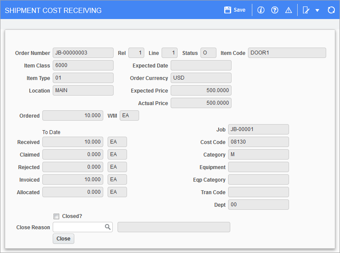Click the Job field JB-00001
The height and width of the screenshot is (253, 340).
[258, 129]
